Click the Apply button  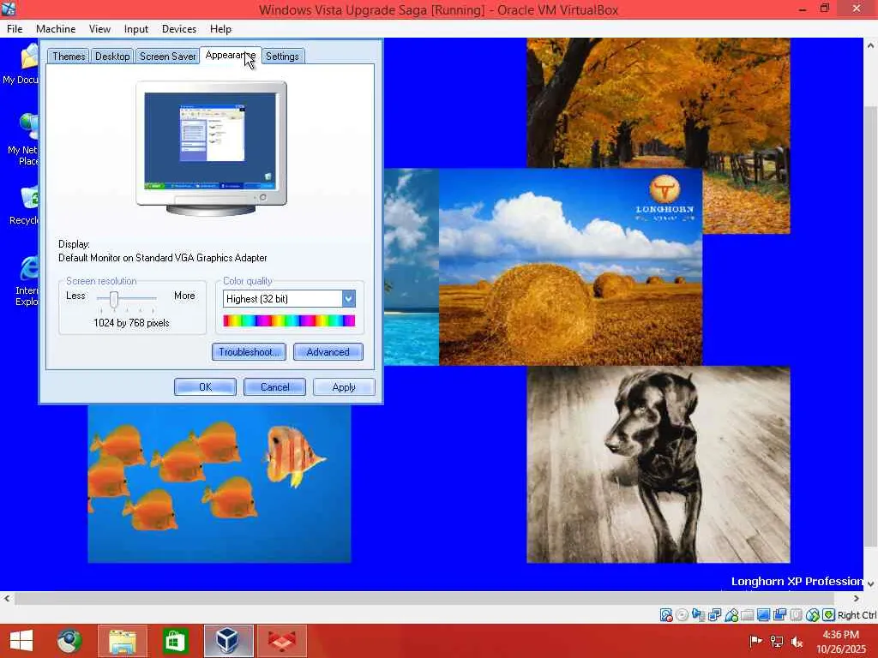tap(344, 387)
